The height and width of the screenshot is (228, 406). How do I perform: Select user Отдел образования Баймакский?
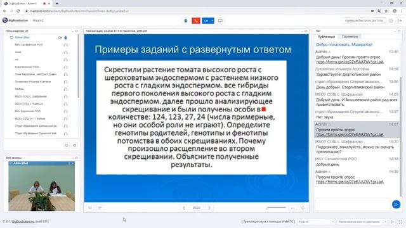coord(36,126)
